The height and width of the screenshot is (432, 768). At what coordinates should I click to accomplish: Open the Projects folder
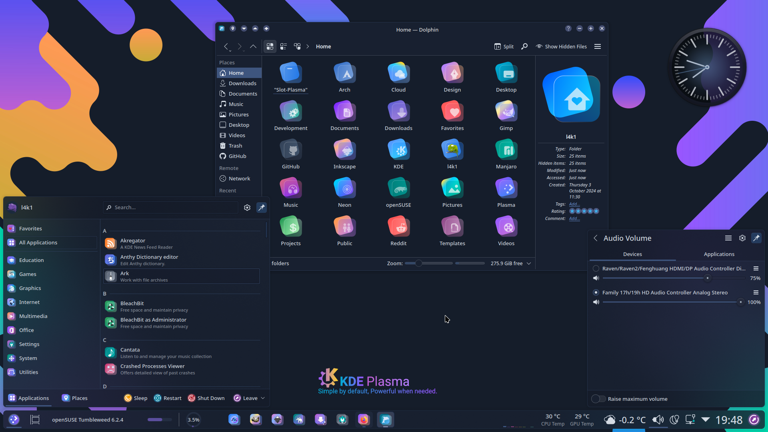[291, 231]
